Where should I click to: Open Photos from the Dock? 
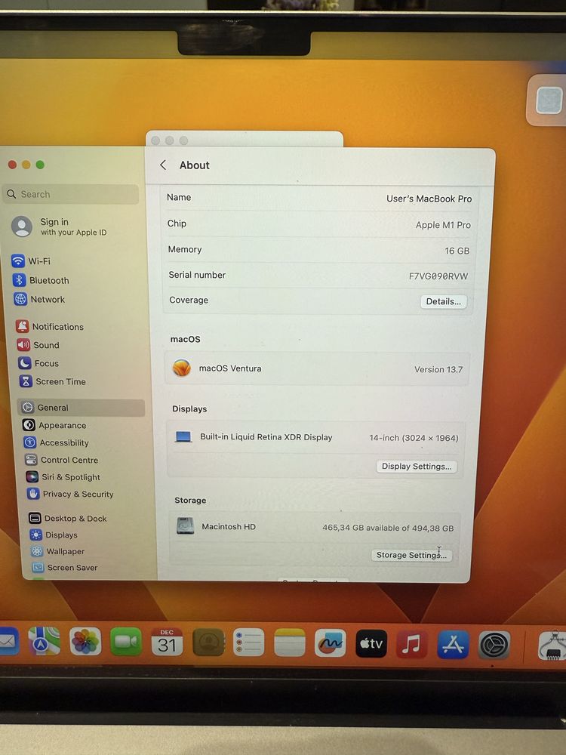[x=85, y=642]
